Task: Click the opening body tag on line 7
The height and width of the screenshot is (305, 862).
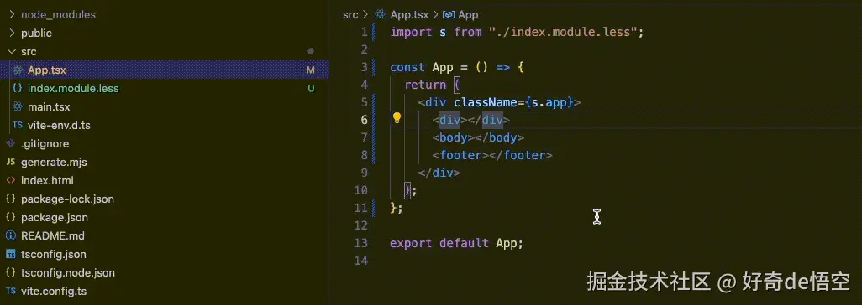Action: tap(453, 137)
